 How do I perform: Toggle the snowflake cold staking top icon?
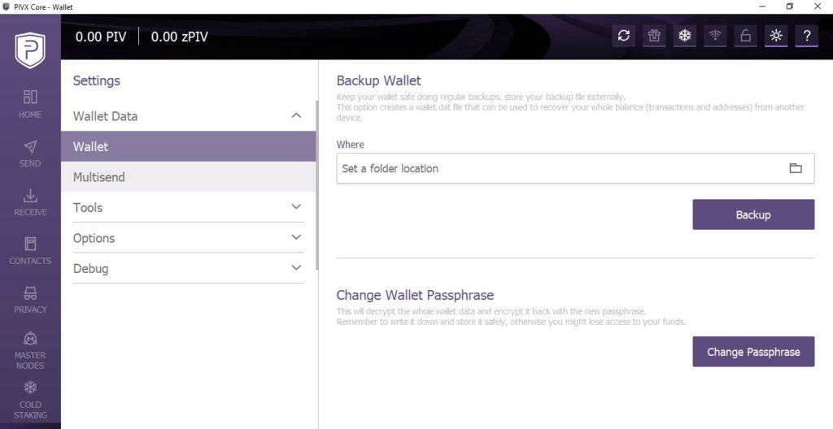point(685,36)
